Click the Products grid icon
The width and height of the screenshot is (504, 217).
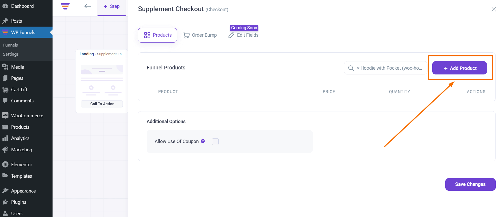(147, 35)
